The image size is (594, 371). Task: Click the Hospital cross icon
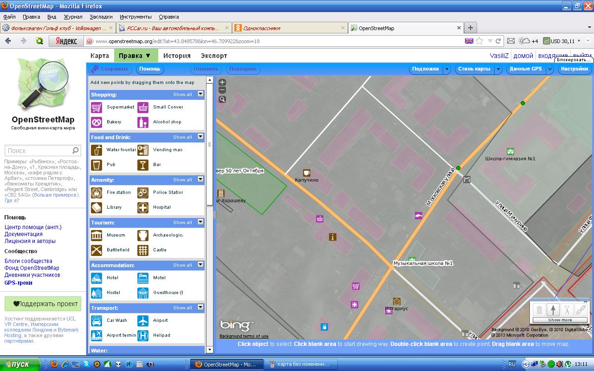(143, 207)
